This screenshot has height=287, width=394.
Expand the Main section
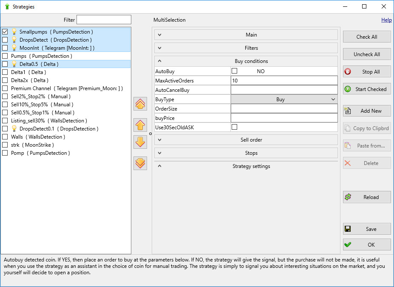pyautogui.click(x=246, y=35)
